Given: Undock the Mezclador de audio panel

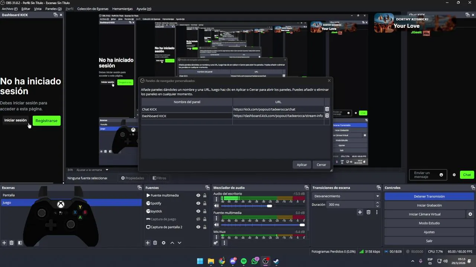Looking at the screenshot, I should click(x=306, y=188).
